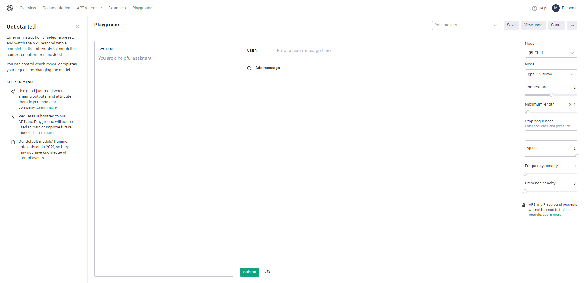
Task: Click the Help text link
Action: click(x=542, y=8)
